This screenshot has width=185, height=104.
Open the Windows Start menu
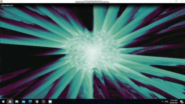[x=3, y=101]
